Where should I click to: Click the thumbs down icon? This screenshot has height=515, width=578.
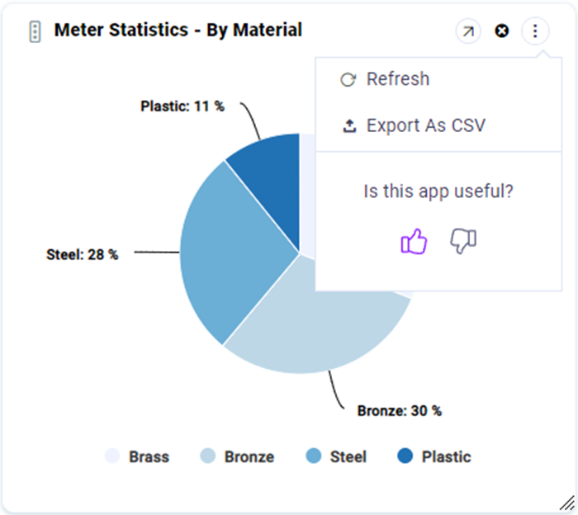(463, 241)
